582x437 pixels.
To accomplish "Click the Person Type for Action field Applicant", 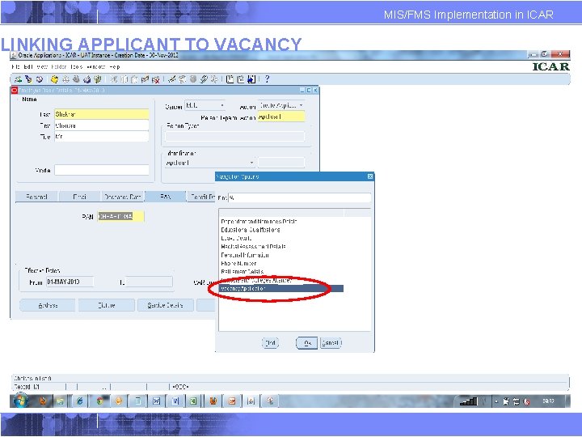I will 281,117.
